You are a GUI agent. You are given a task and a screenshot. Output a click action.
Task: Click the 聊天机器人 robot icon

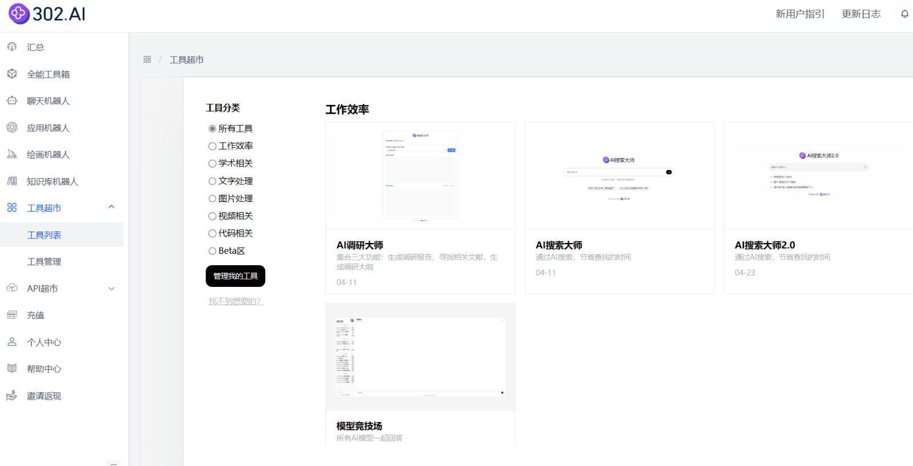point(12,100)
